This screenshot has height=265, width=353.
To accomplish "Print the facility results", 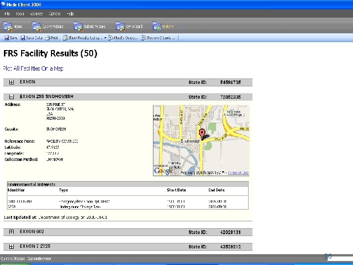I will [x=51, y=38].
